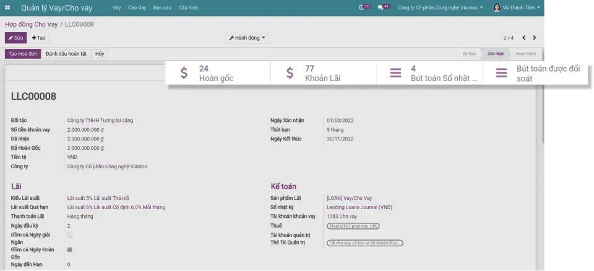Open Vũ Thanh Tâm user menu
The image size is (594, 271).
pos(517,7)
